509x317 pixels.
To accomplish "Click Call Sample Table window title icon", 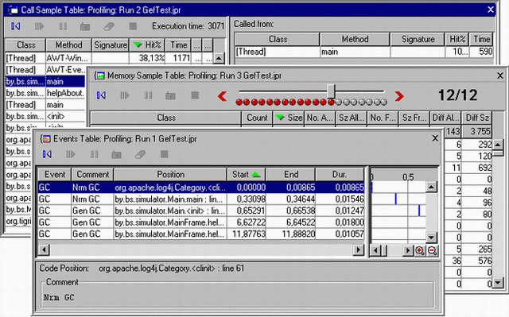I will coord(14,10).
